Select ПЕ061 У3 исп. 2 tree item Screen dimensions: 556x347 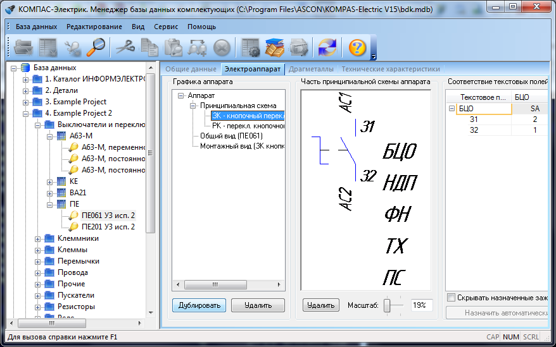click(108, 216)
